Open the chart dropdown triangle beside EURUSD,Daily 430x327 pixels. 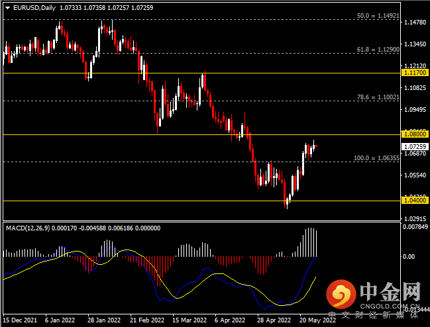point(8,8)
